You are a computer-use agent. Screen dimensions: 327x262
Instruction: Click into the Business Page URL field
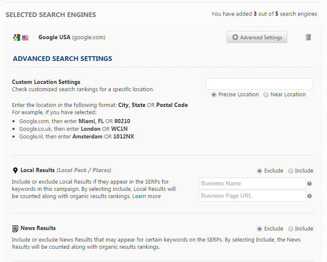click(x=252, y=196)
